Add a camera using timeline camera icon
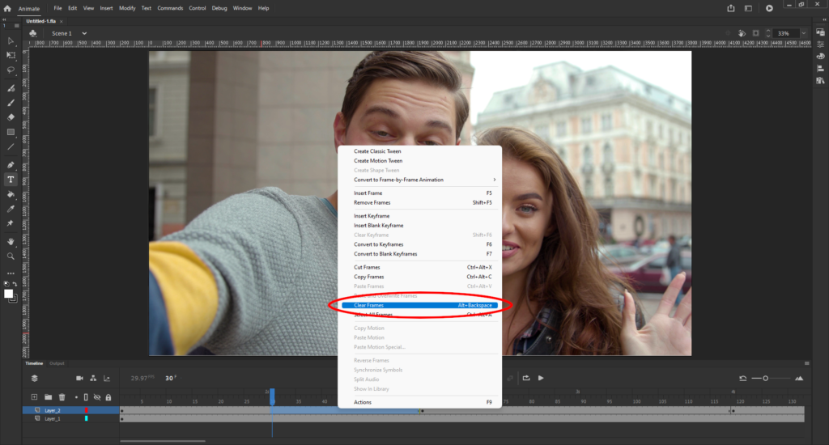The width and height of the screenshot is (829, 445). [x=79, y=378]
